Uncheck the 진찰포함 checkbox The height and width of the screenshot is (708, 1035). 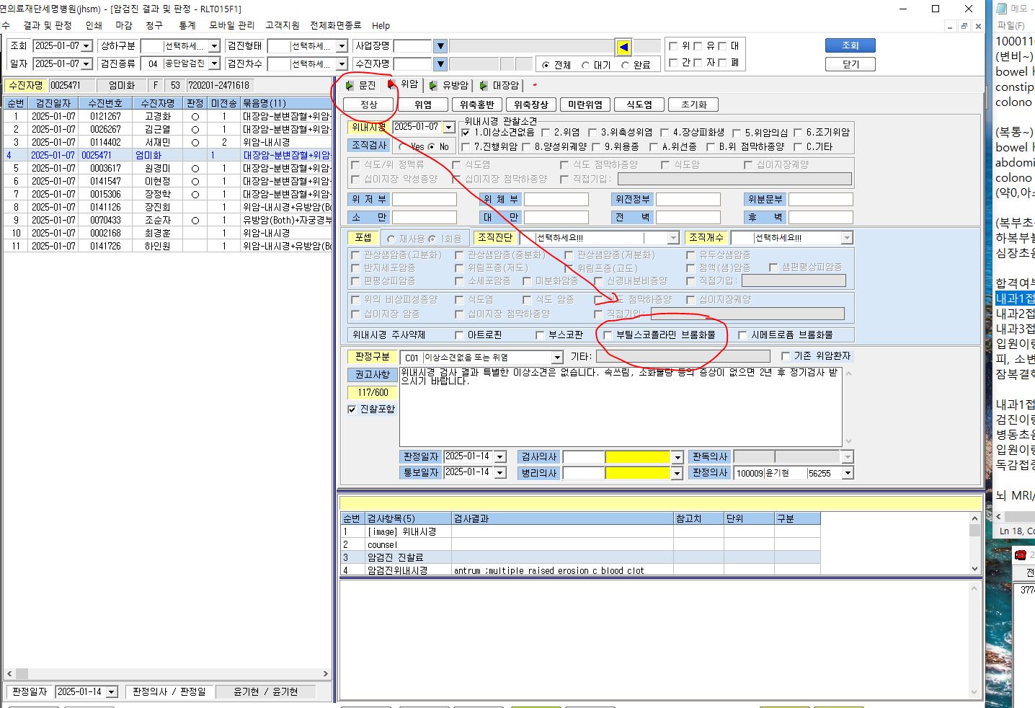352,410
